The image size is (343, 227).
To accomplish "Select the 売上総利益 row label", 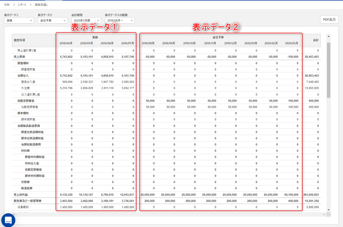I will [20, 195].
